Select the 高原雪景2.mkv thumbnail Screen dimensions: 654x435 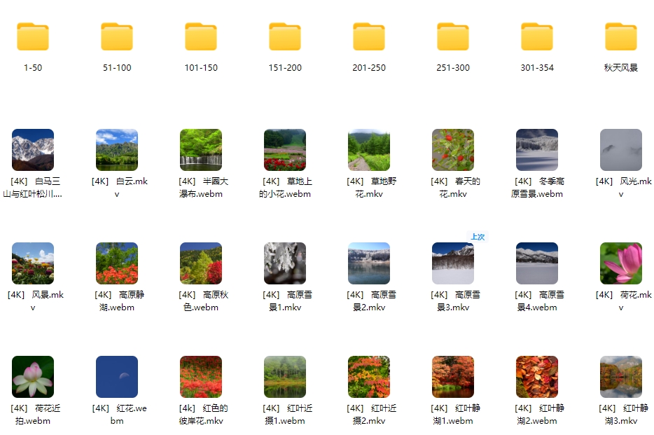click(x=369, y=263)
